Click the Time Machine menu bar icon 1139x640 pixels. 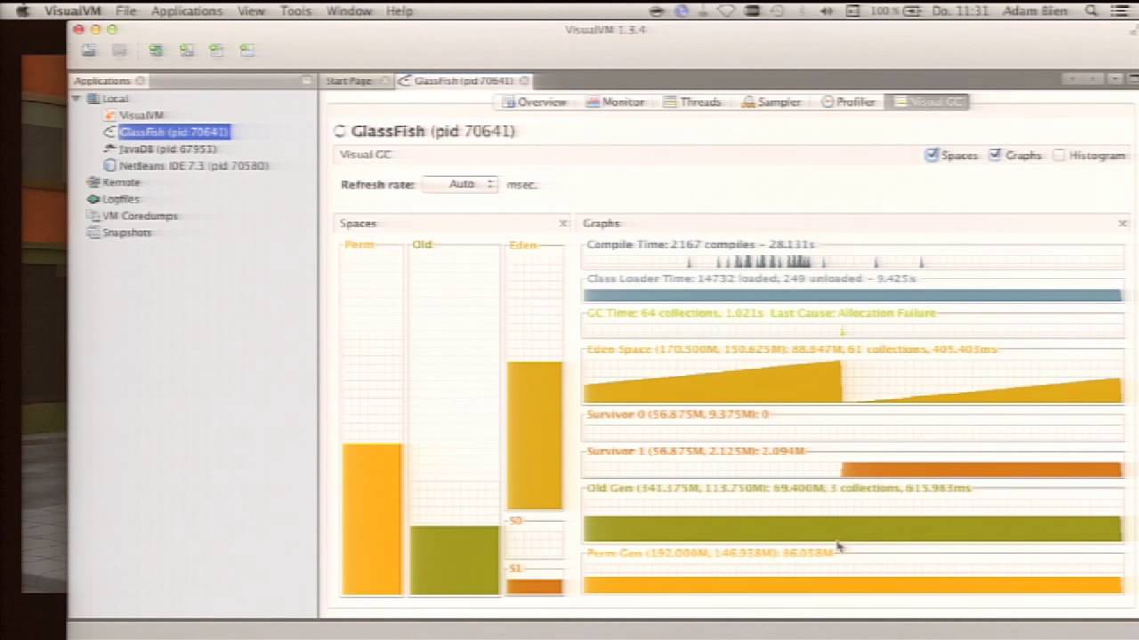(776, 11)
